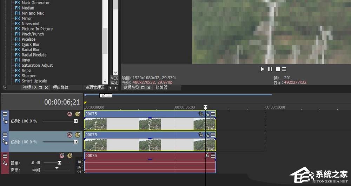Click the audio track volume slider handle
The image size is (351, 186).
click(59, 163)
